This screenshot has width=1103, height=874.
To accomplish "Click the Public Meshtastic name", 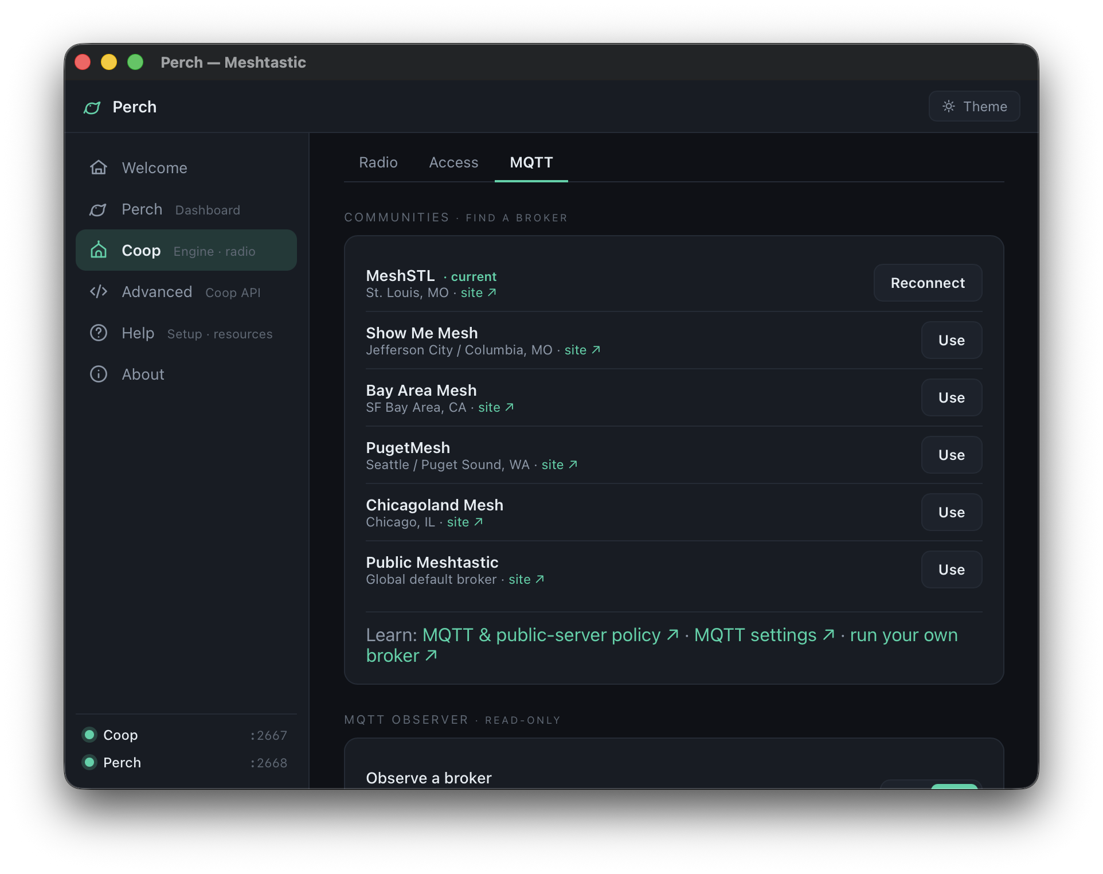I will click(432, 563).
